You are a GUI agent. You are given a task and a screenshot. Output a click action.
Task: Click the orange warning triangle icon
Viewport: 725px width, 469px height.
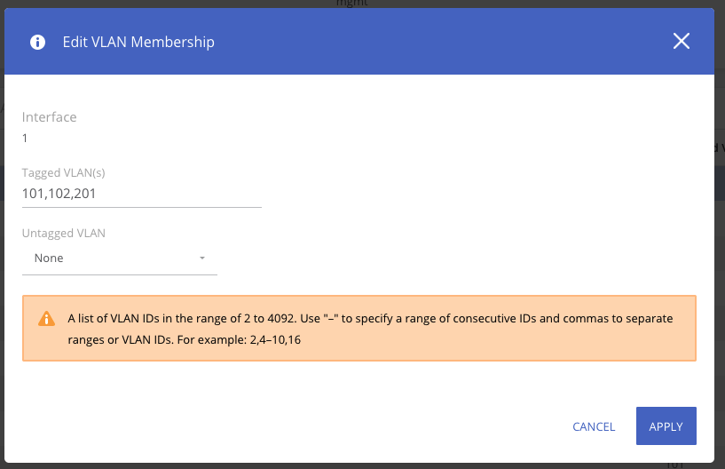pyautogui.click(x=47, y=319)
